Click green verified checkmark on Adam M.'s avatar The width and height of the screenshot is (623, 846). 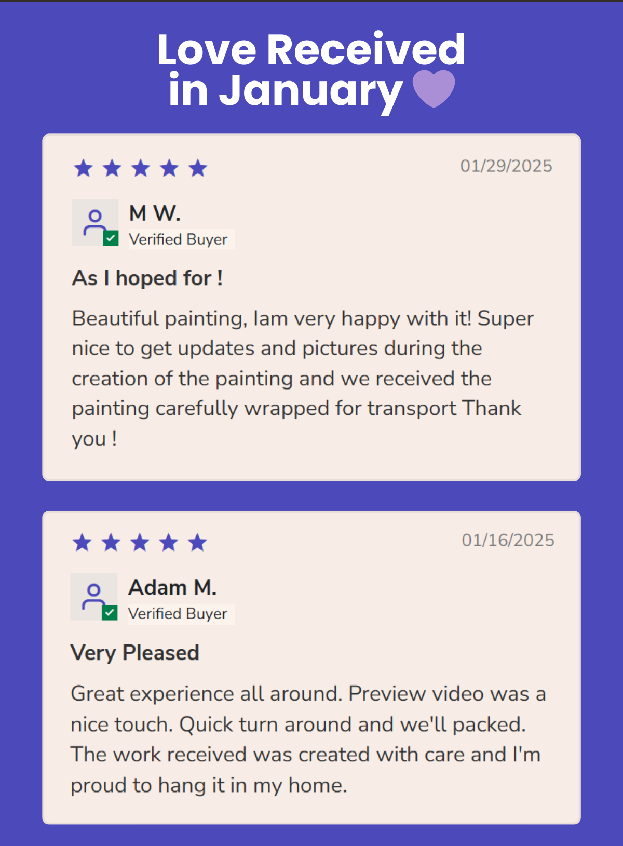pos(110,613)
